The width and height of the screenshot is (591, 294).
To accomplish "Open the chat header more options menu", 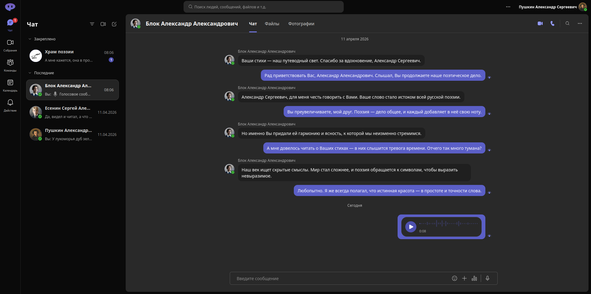I will click(580, 23).
